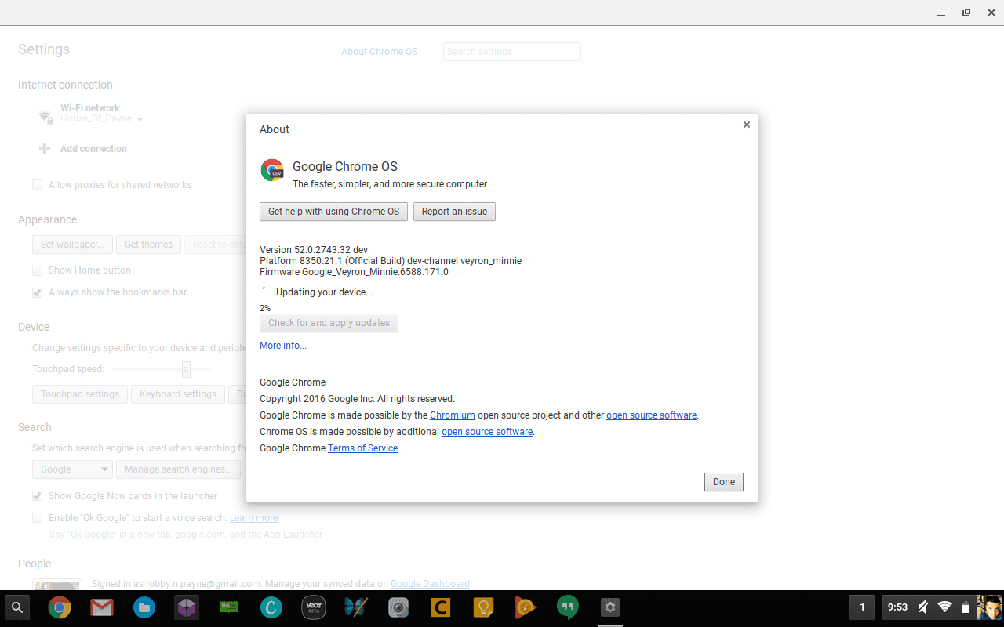Open the Chromium project link
1004x627 pixels.
click(453, 415)
